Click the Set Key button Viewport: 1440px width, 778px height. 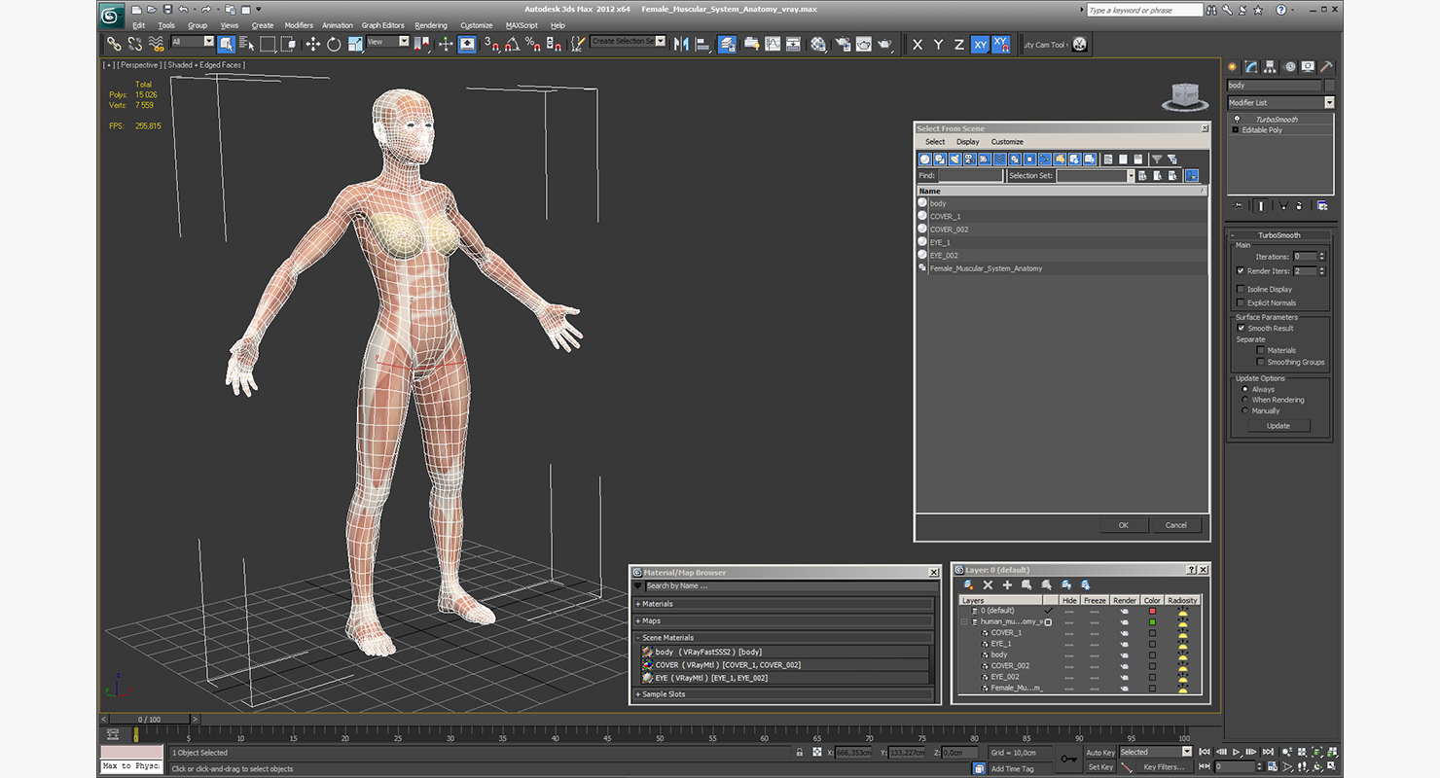tap(1100, 767)
